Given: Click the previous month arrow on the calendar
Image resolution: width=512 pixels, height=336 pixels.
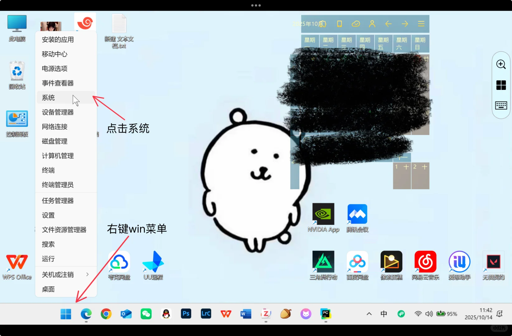Looking at the screenshot, I should click(388, 24).
